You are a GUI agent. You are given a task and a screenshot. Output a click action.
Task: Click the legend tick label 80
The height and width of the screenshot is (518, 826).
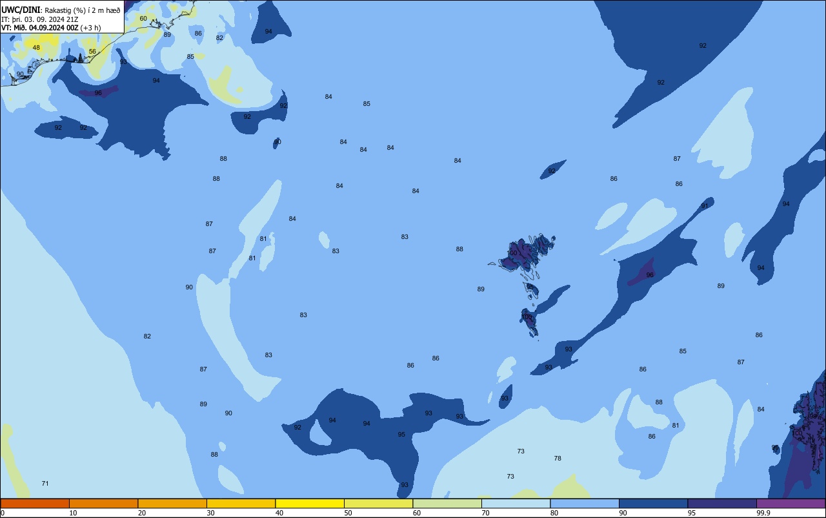tap(554, 513)
